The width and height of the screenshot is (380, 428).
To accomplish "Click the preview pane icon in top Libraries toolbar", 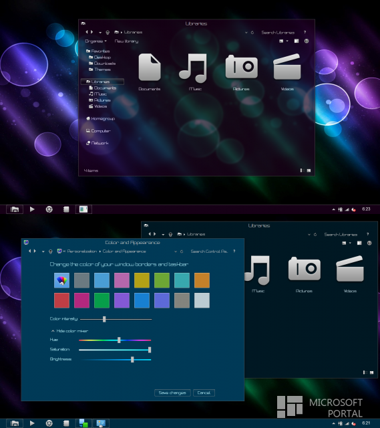I will [x=297, y=41].
